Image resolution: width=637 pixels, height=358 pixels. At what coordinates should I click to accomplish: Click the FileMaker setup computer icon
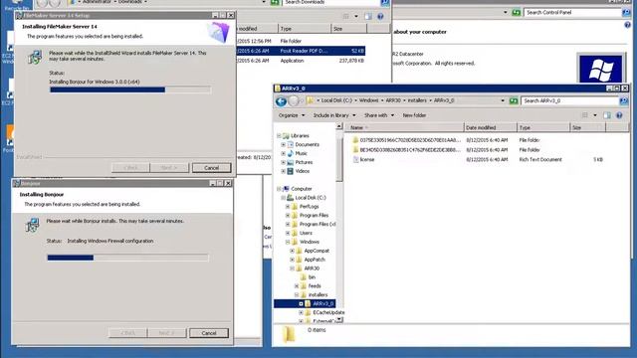coord(35,57)
